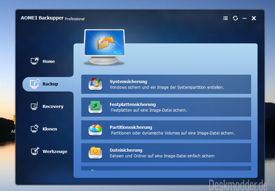
Task: Switch to the Home tab label
Action: point(49,61)
